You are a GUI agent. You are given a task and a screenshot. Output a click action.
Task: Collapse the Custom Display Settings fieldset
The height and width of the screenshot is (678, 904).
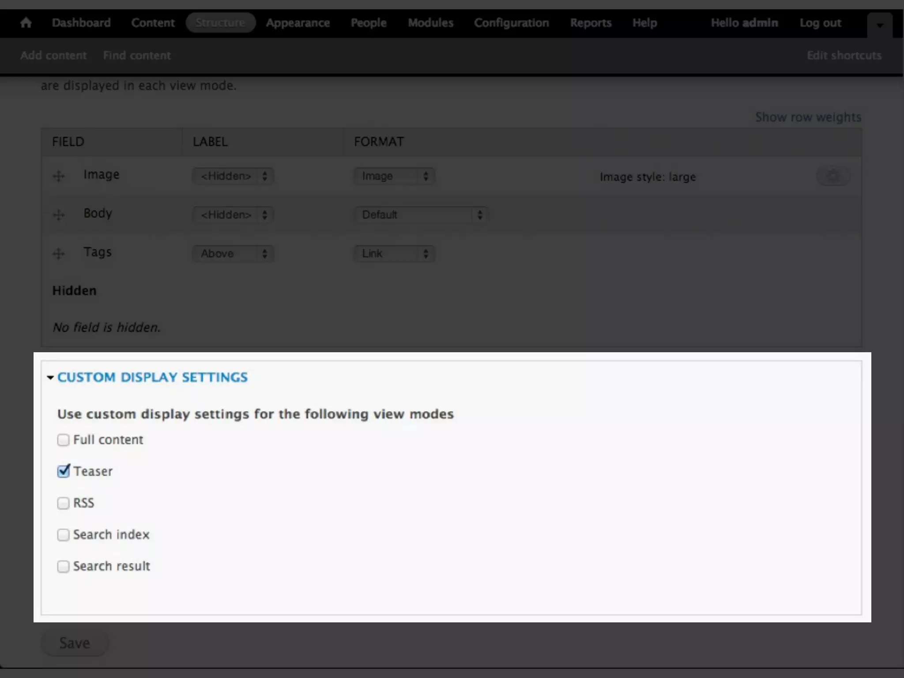click(152, 377)
